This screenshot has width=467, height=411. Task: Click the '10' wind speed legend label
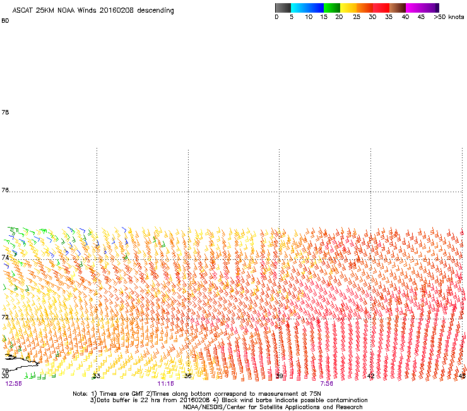click(309, 17)
